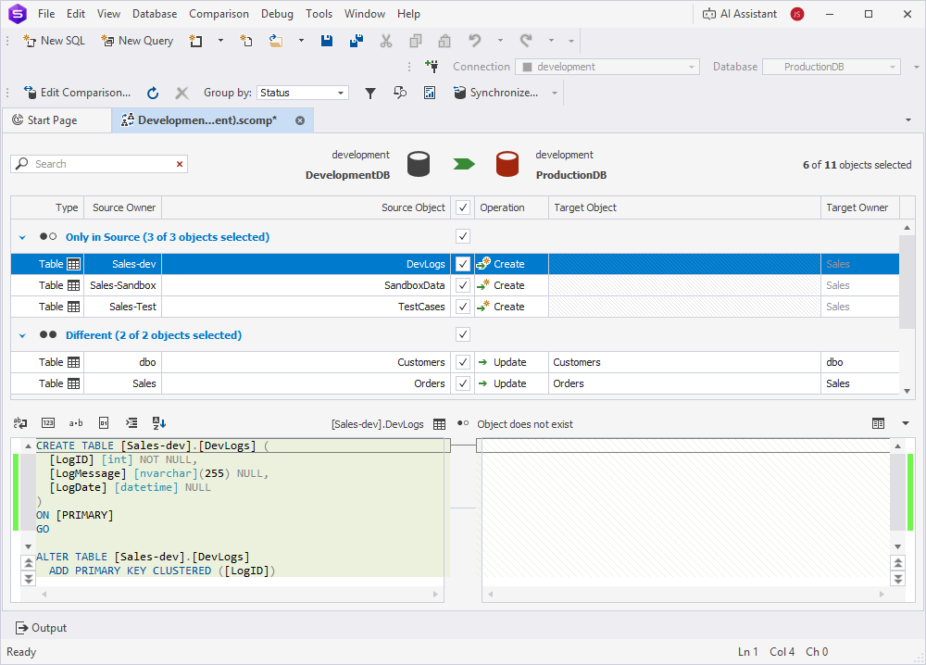Toggle the Only in Source group checkbox
Screen dimensions: 926x665
462,236
